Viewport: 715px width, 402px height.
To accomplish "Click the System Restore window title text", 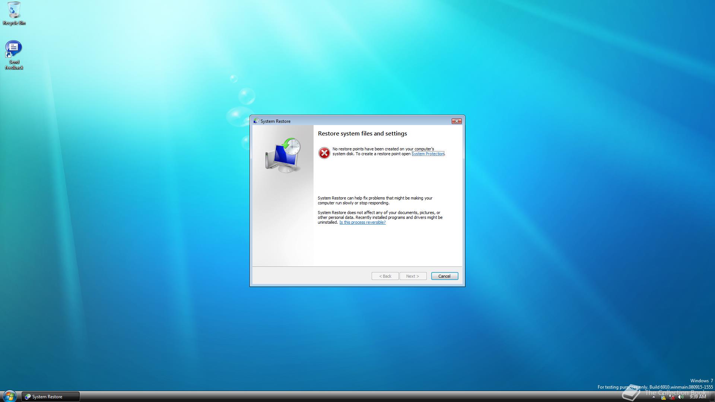I will [x=276, y=121].
